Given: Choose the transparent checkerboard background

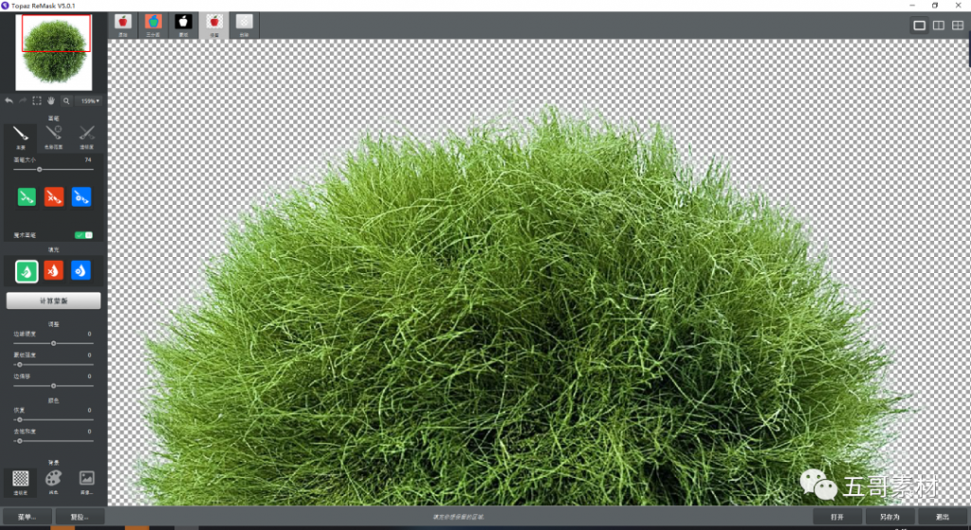Looking at the screenshot, I should click(21, 482).
